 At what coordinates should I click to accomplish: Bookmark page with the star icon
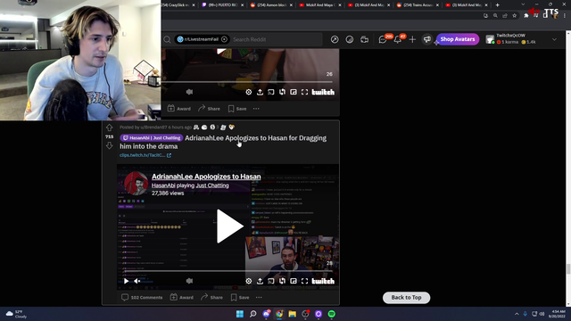[514, 16]
